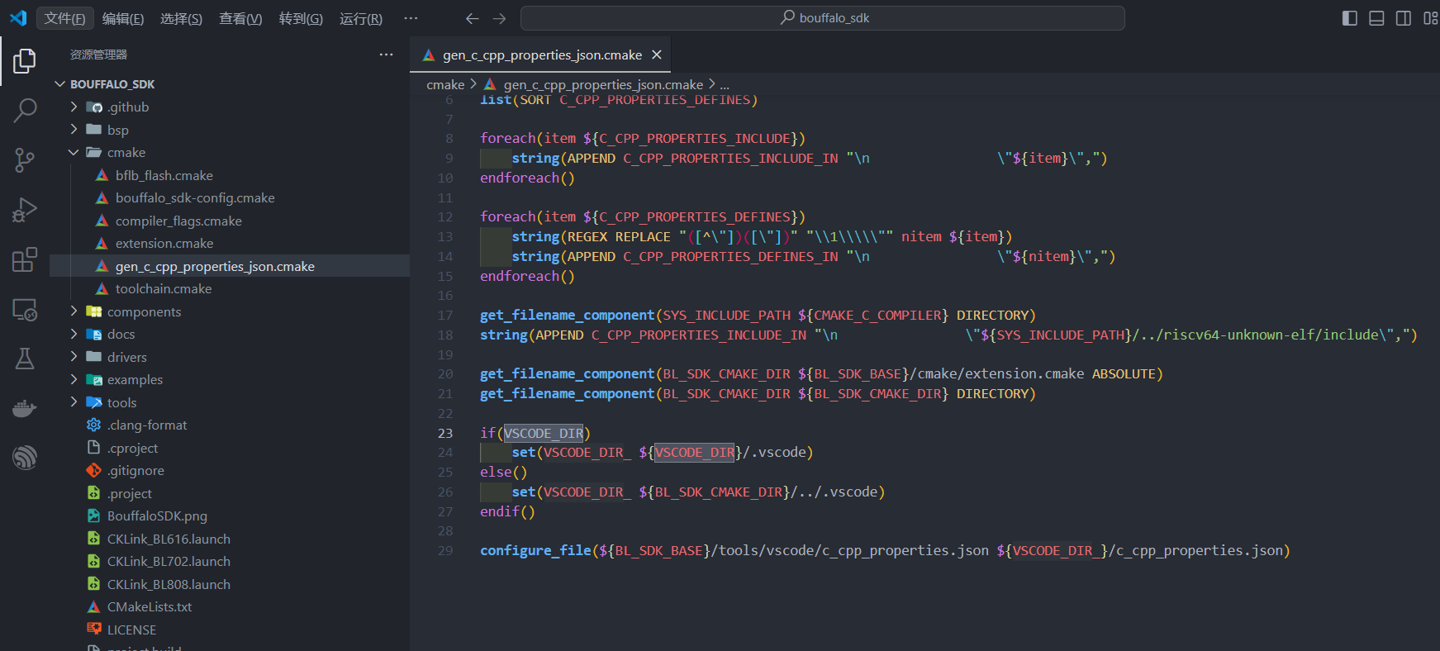Image resolution: width=1440 pixels, height=651 pixels.
Task: Click the else() statement on line 25
Action: (x=503, y=472)
